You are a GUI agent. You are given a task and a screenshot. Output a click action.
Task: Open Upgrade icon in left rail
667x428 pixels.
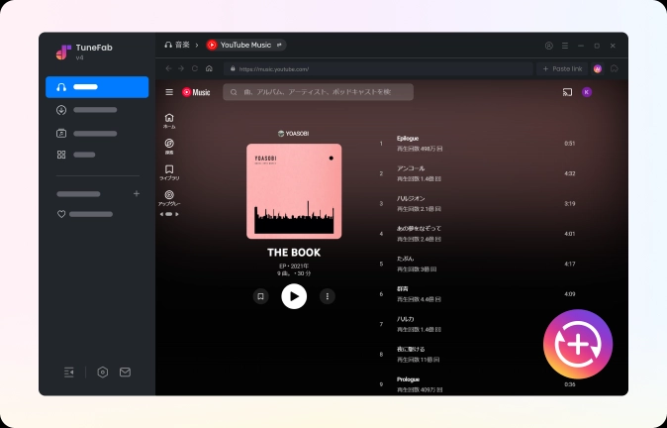(x=169, y=198)
